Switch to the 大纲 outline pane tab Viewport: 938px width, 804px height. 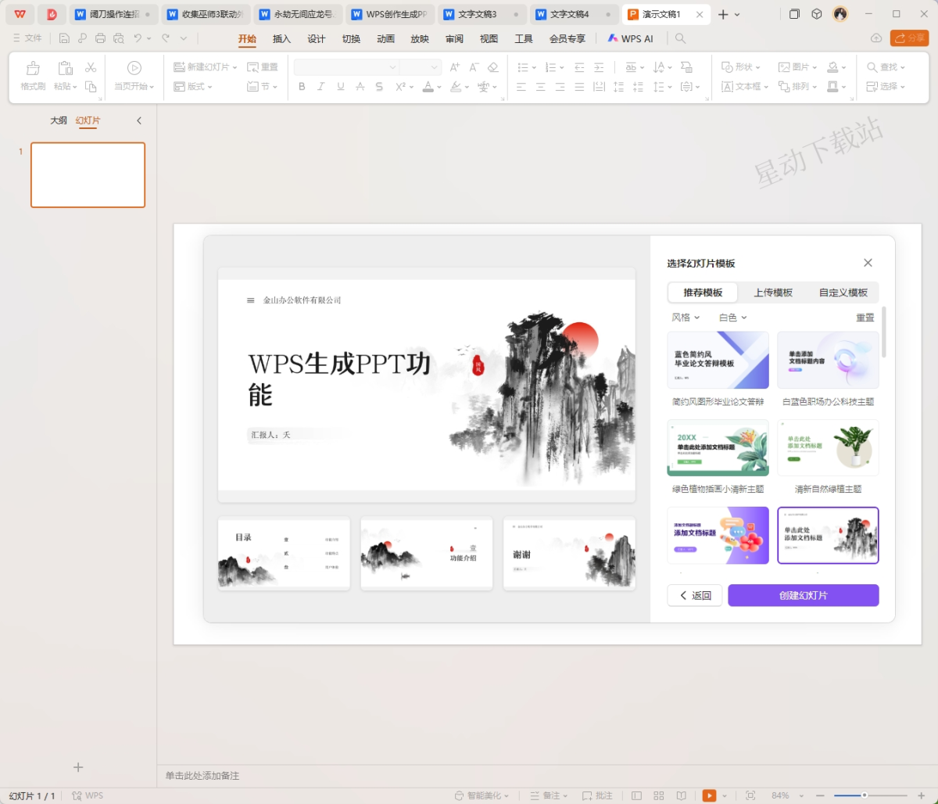click(x=59, y=120)
